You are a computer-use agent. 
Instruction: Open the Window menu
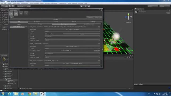pyautogui.click(x=81, y=3)
